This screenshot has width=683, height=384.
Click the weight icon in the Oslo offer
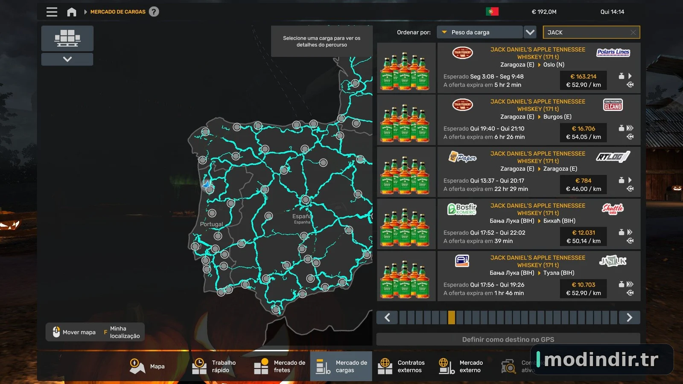pos(622,76)
